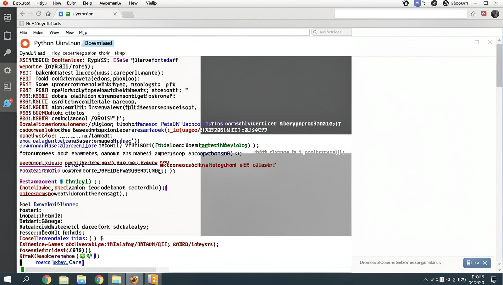Click the orange Python Ulınlnun logo icon
This screenshot has width=503, height=285.
25,43
